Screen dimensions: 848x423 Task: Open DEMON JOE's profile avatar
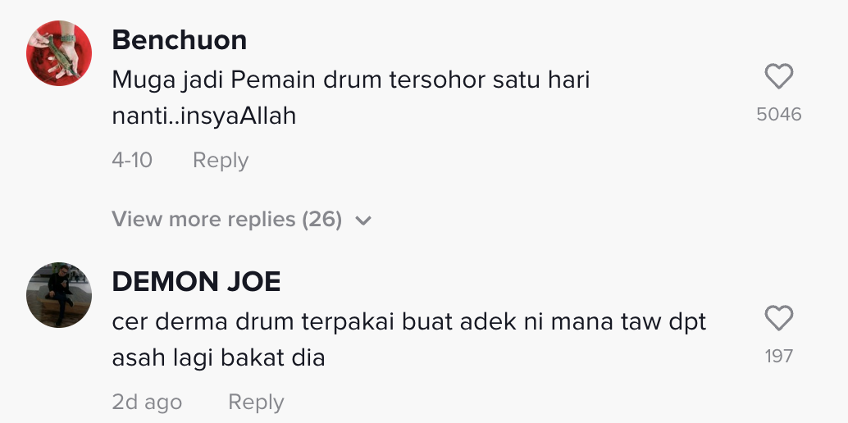click(x=59, y=294)
